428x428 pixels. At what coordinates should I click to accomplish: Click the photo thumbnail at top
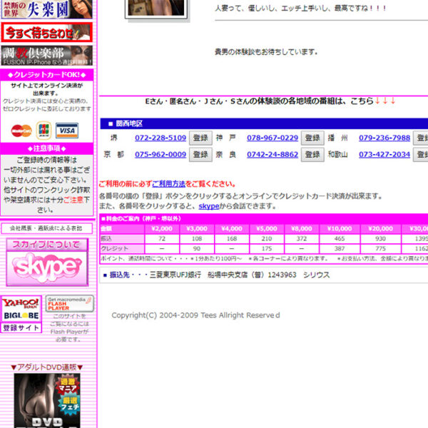click(156, 9)
